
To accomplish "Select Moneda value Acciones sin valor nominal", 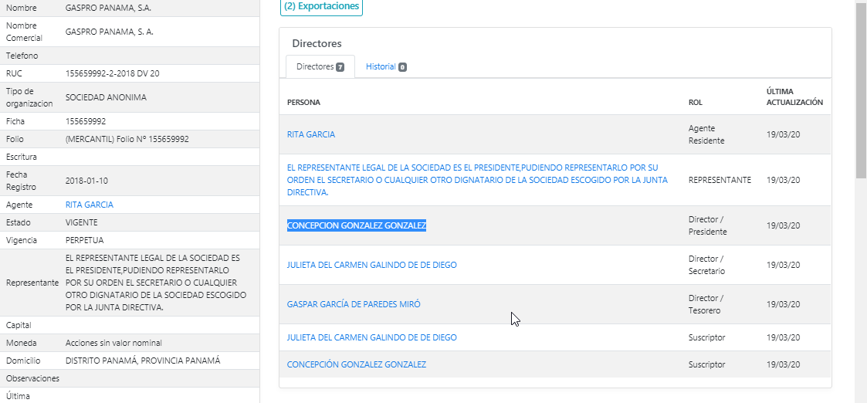I will (x=113, y=343).
